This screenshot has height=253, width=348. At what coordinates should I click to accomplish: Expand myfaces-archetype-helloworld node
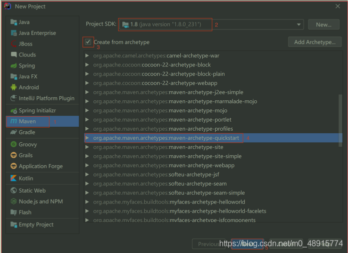[x=87, y=202]
